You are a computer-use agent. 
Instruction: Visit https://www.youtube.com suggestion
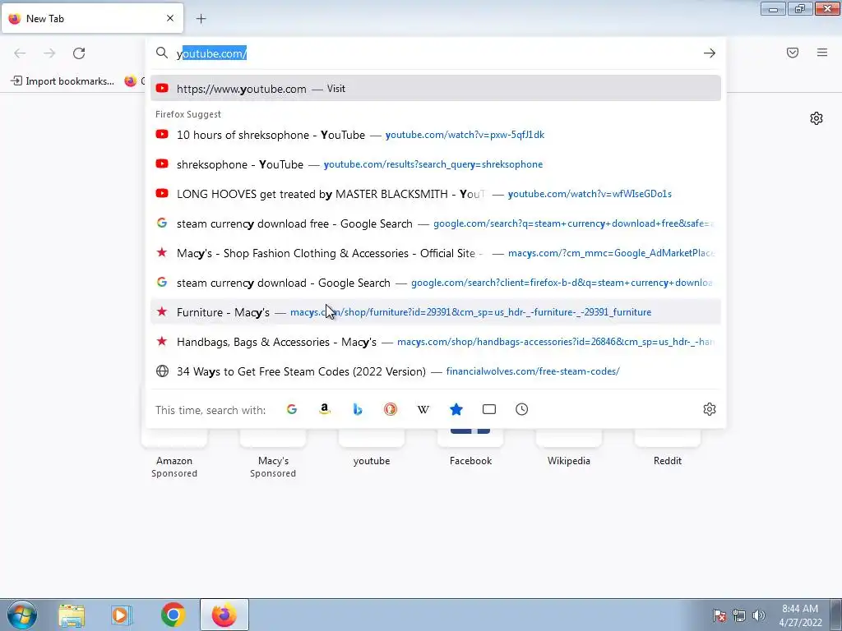tap(436, 89)
